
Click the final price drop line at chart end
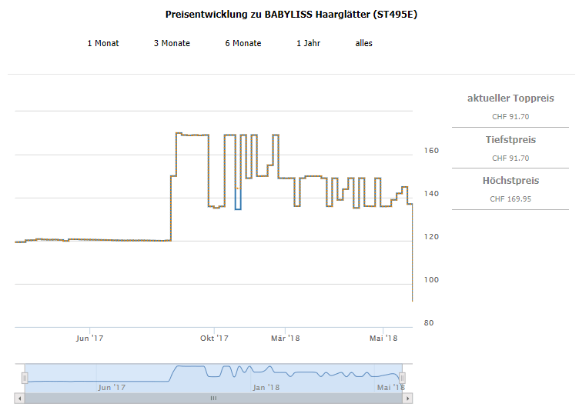tap(413, 254)
